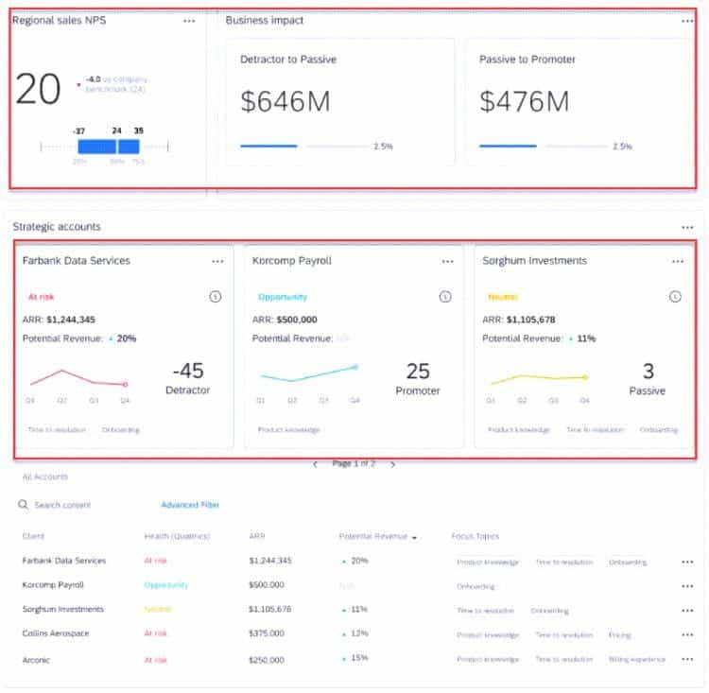
Task: Click search magnifier icon in All Accounts
Action: pyautogui.click(x=24, y=505)
